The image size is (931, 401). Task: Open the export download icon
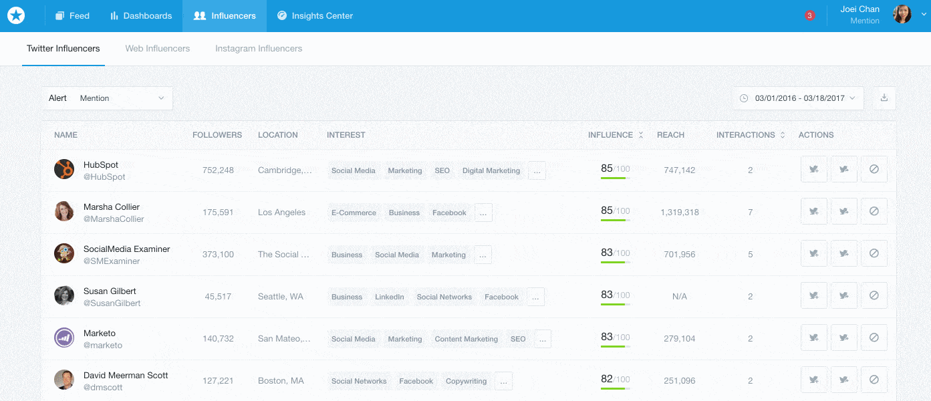884,98
